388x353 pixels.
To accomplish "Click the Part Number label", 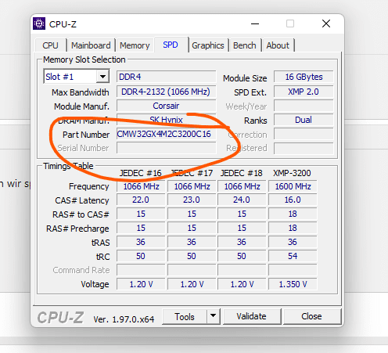I will point(86,135).
